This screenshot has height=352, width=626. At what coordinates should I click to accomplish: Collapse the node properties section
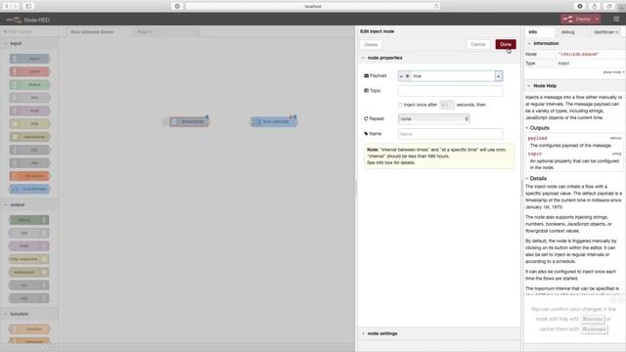(x=363, y=58)
